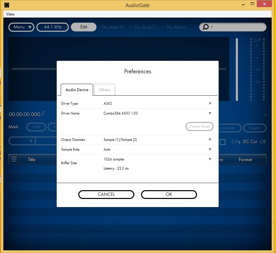The width and height of the screenshot is (276, 253).
Task: Click the vertical volume slider
Action: [x=237, y=70]
